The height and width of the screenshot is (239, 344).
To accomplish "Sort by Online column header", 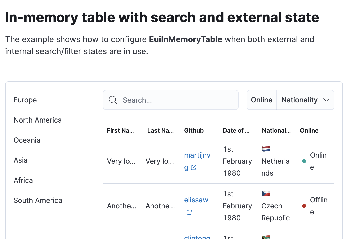I will [x=309, y=130].
